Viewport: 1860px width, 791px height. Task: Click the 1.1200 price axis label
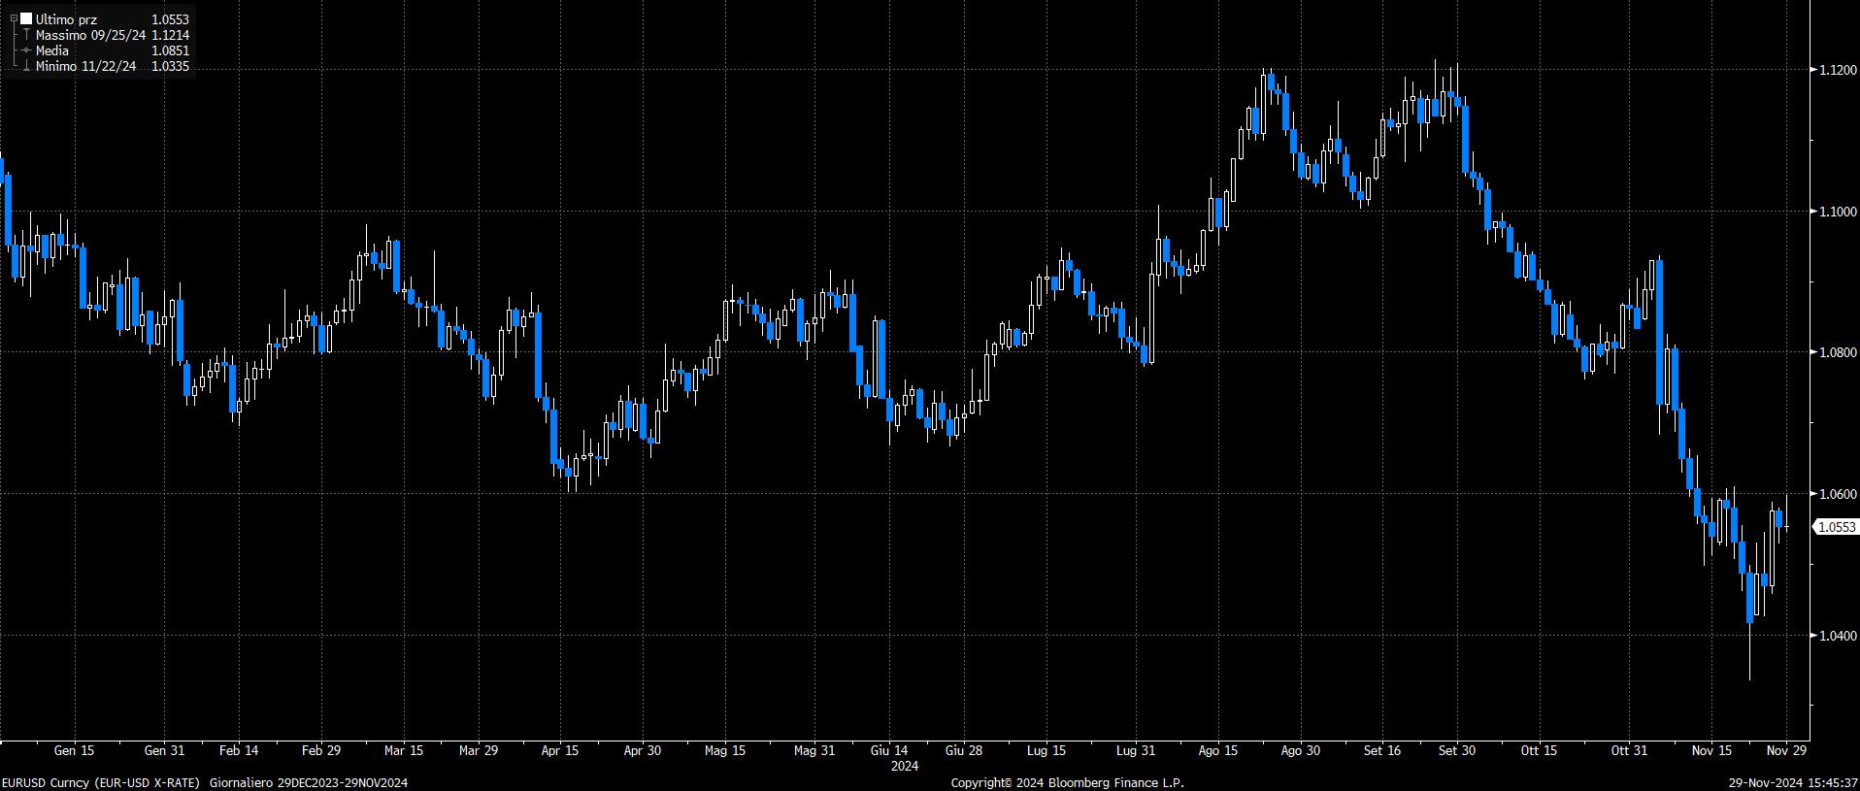click(x=1836, y=70)
